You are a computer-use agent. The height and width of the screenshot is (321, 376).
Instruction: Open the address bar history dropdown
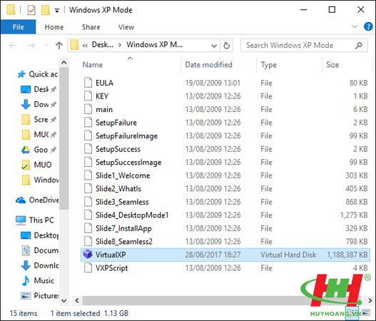pos(214,46)
